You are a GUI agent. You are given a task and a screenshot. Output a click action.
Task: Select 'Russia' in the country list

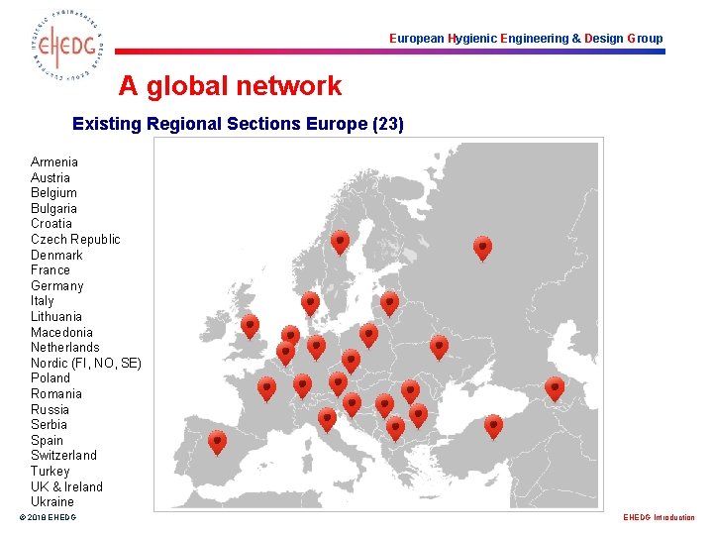[50, 409]
